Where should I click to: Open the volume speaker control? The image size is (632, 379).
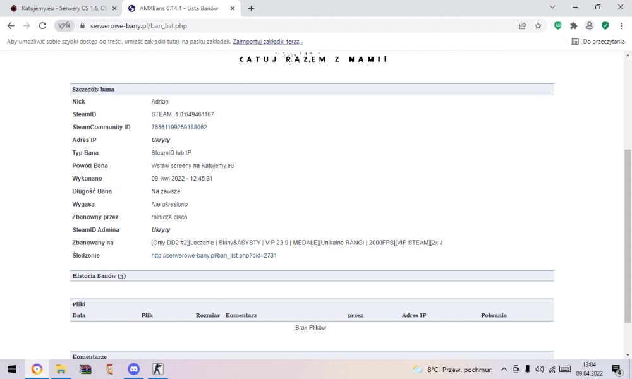click(539, 370)
